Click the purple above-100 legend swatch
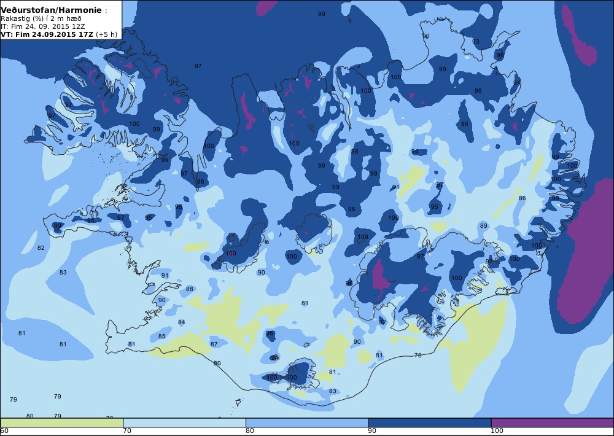This screenshot has width=614, height=436. [x=552, y=423]
